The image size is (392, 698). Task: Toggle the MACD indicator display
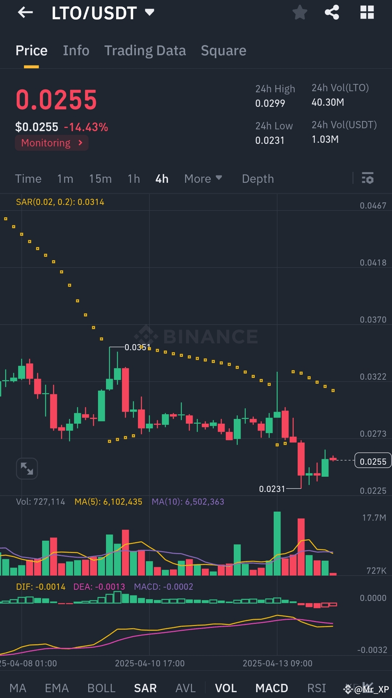(x=271, y=688)
